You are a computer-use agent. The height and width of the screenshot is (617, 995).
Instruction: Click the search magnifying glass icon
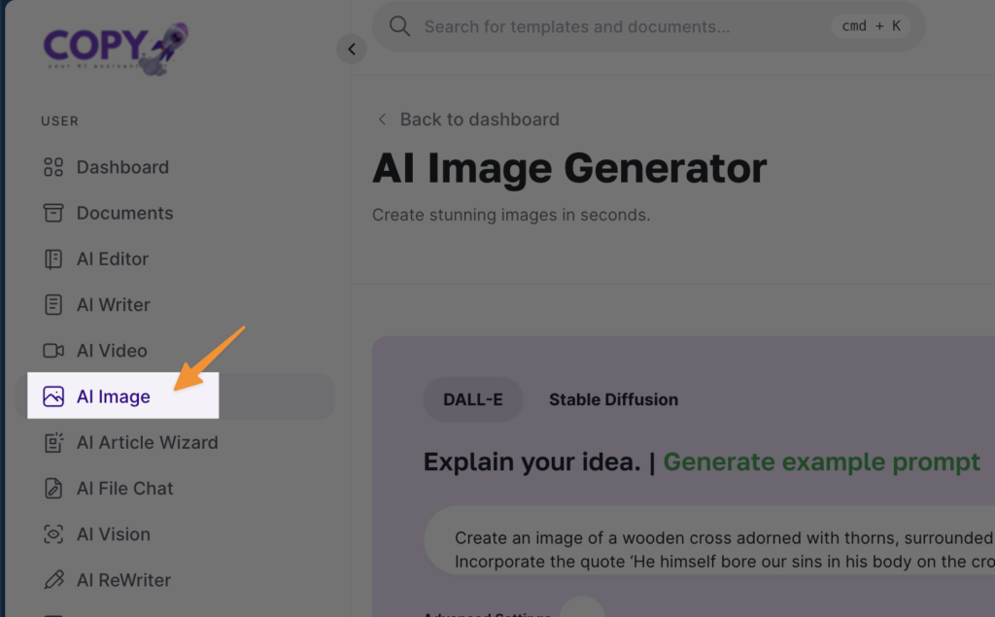[399, 26]
